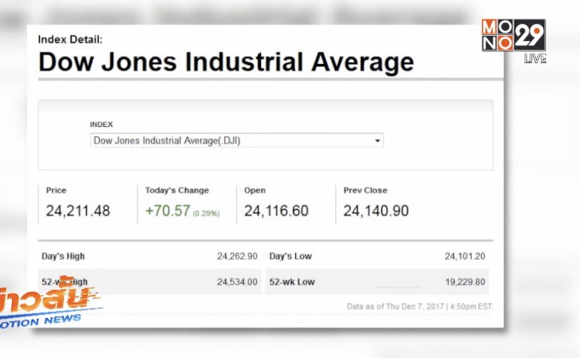Click the MONO29 channel logo

click(513, 36)
